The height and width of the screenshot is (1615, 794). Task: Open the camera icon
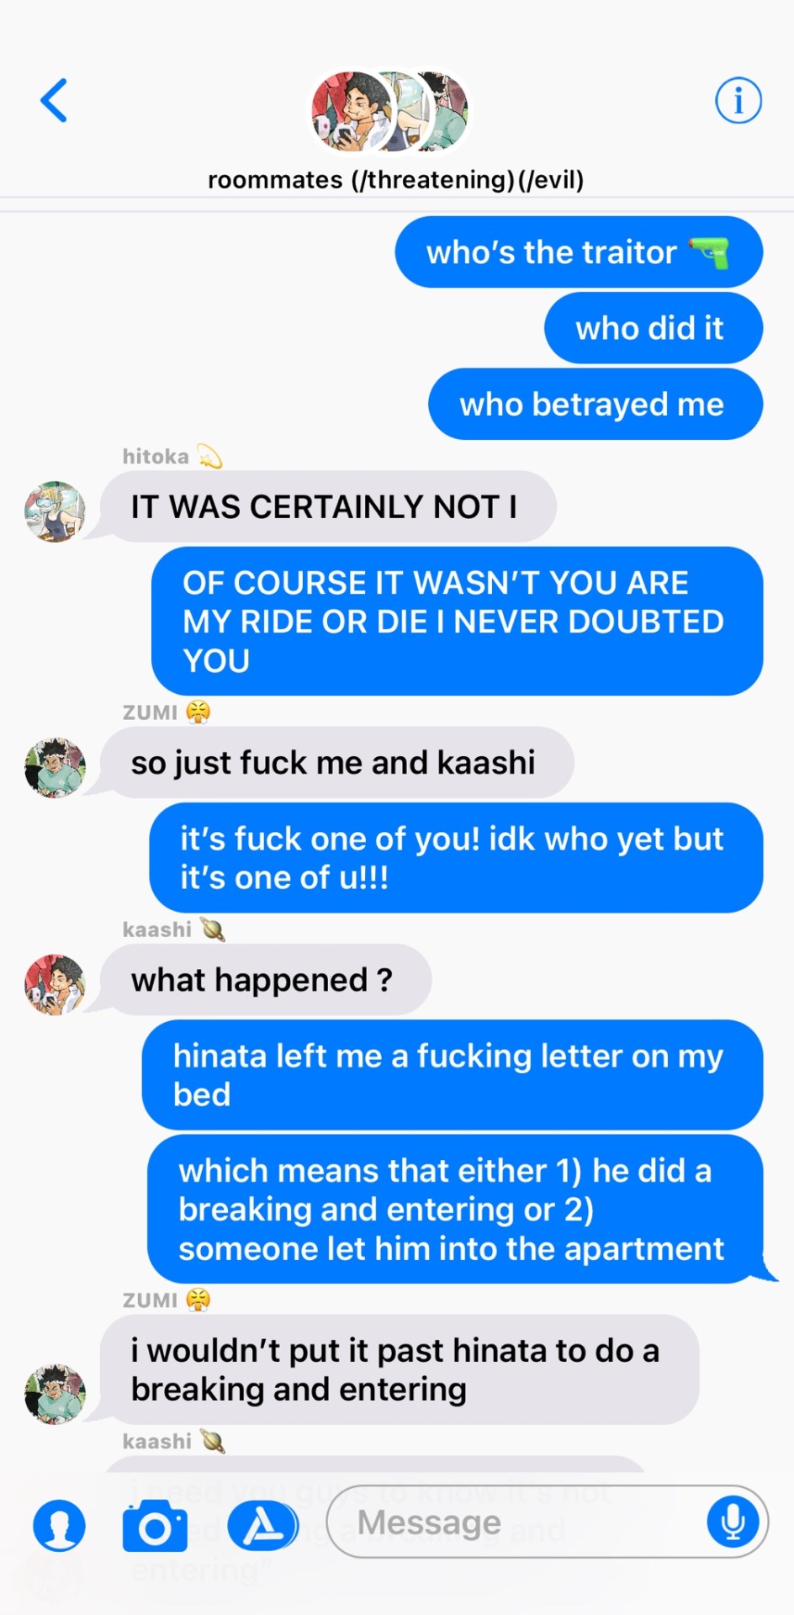[x=155, y=1526]
